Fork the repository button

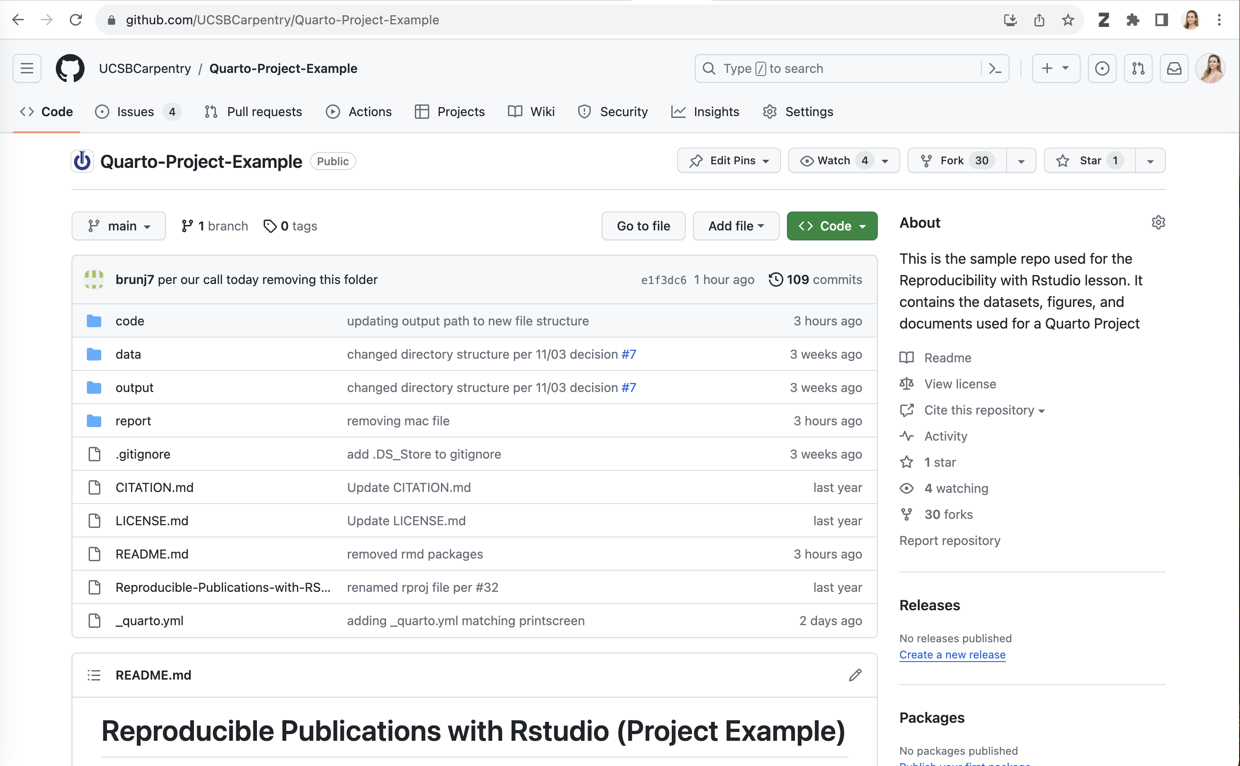point(957,161)
